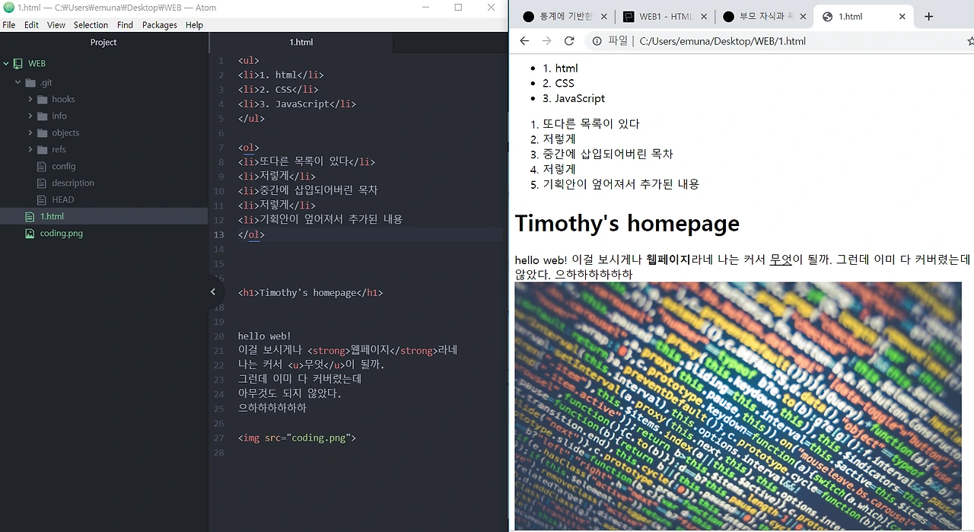Click the h1 code on line 17
Viewport: 974px width, 532px height.
(x=310, y=292)
